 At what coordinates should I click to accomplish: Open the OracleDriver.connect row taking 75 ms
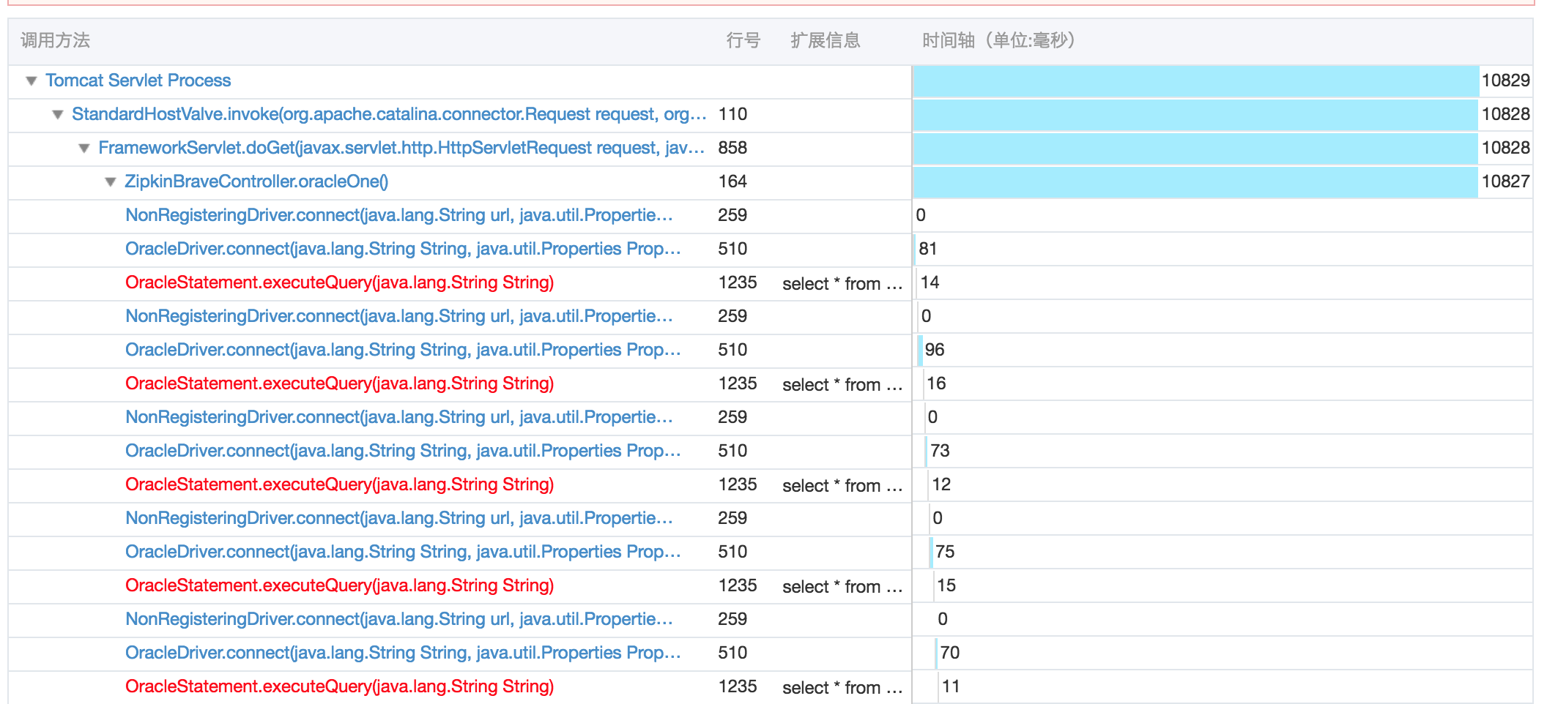coord(403,552)
